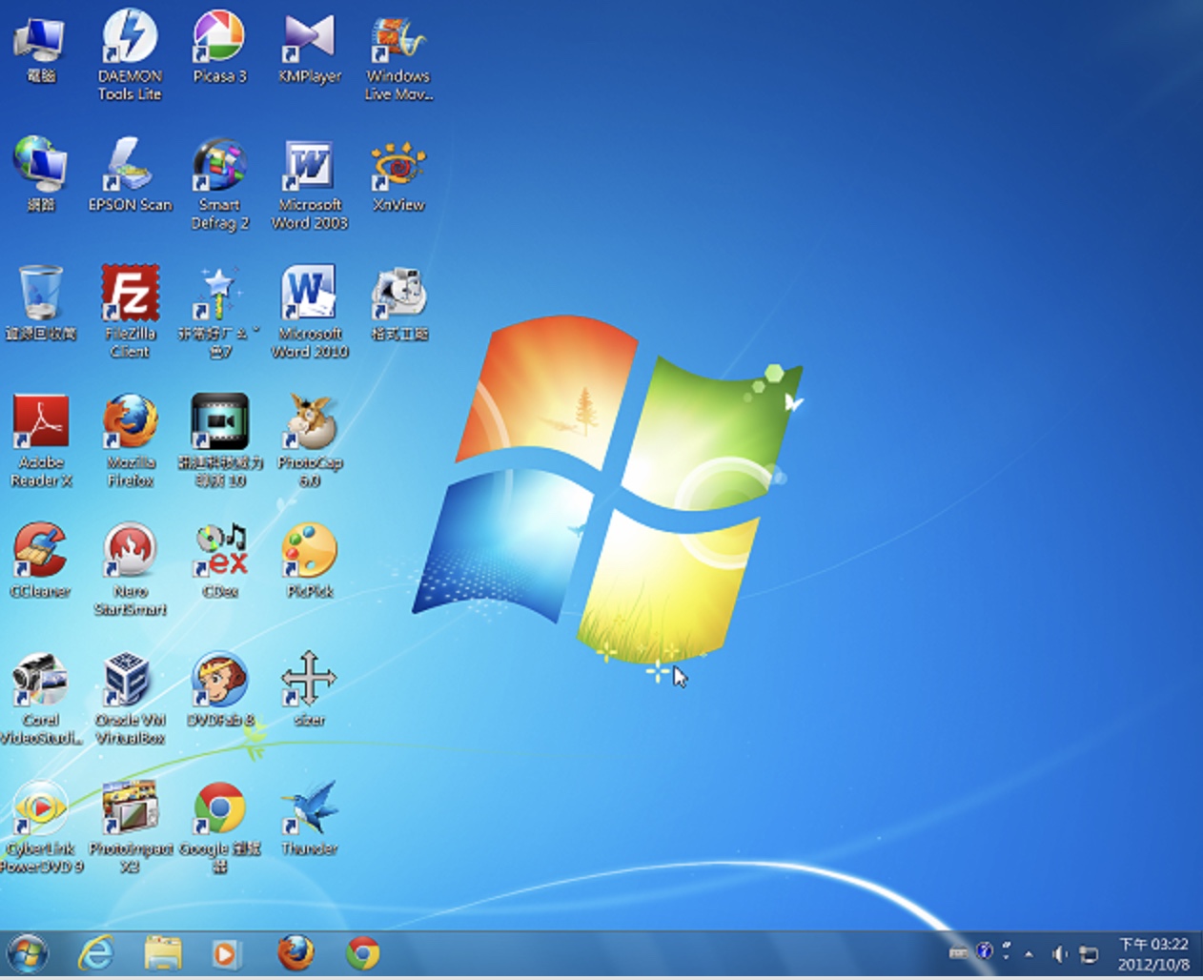Select the CCleaner desktop shortcut
This screenshot has width=1203, height=980.
coord(40,561)
